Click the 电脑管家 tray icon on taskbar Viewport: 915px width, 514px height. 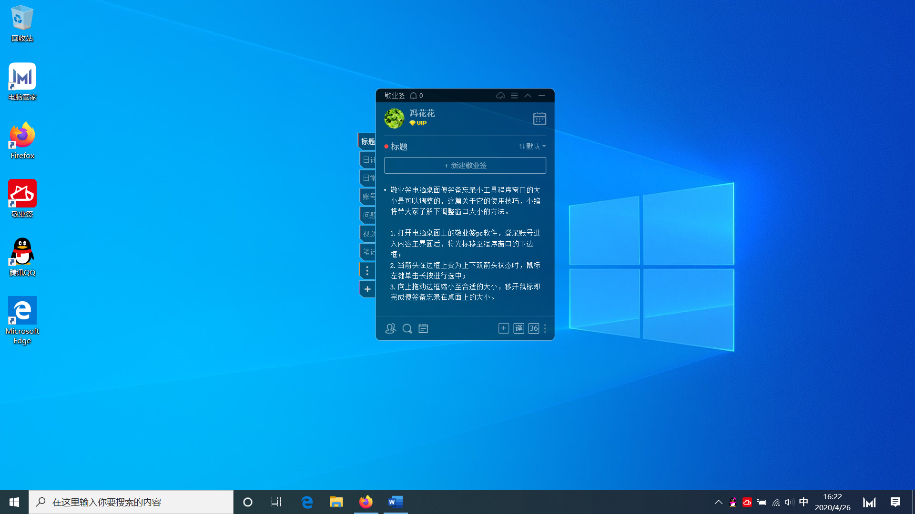click(869, 502)
